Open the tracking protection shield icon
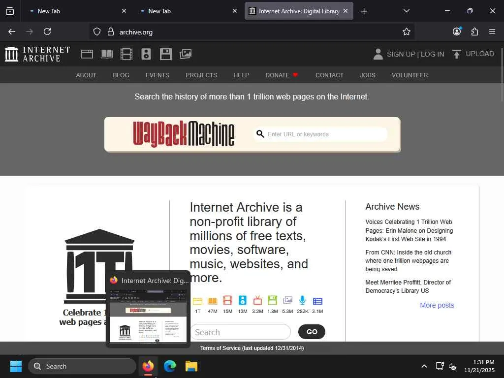The width and height of the screenshot is (504, 378). pyautogui.click(x=97, y=31)
